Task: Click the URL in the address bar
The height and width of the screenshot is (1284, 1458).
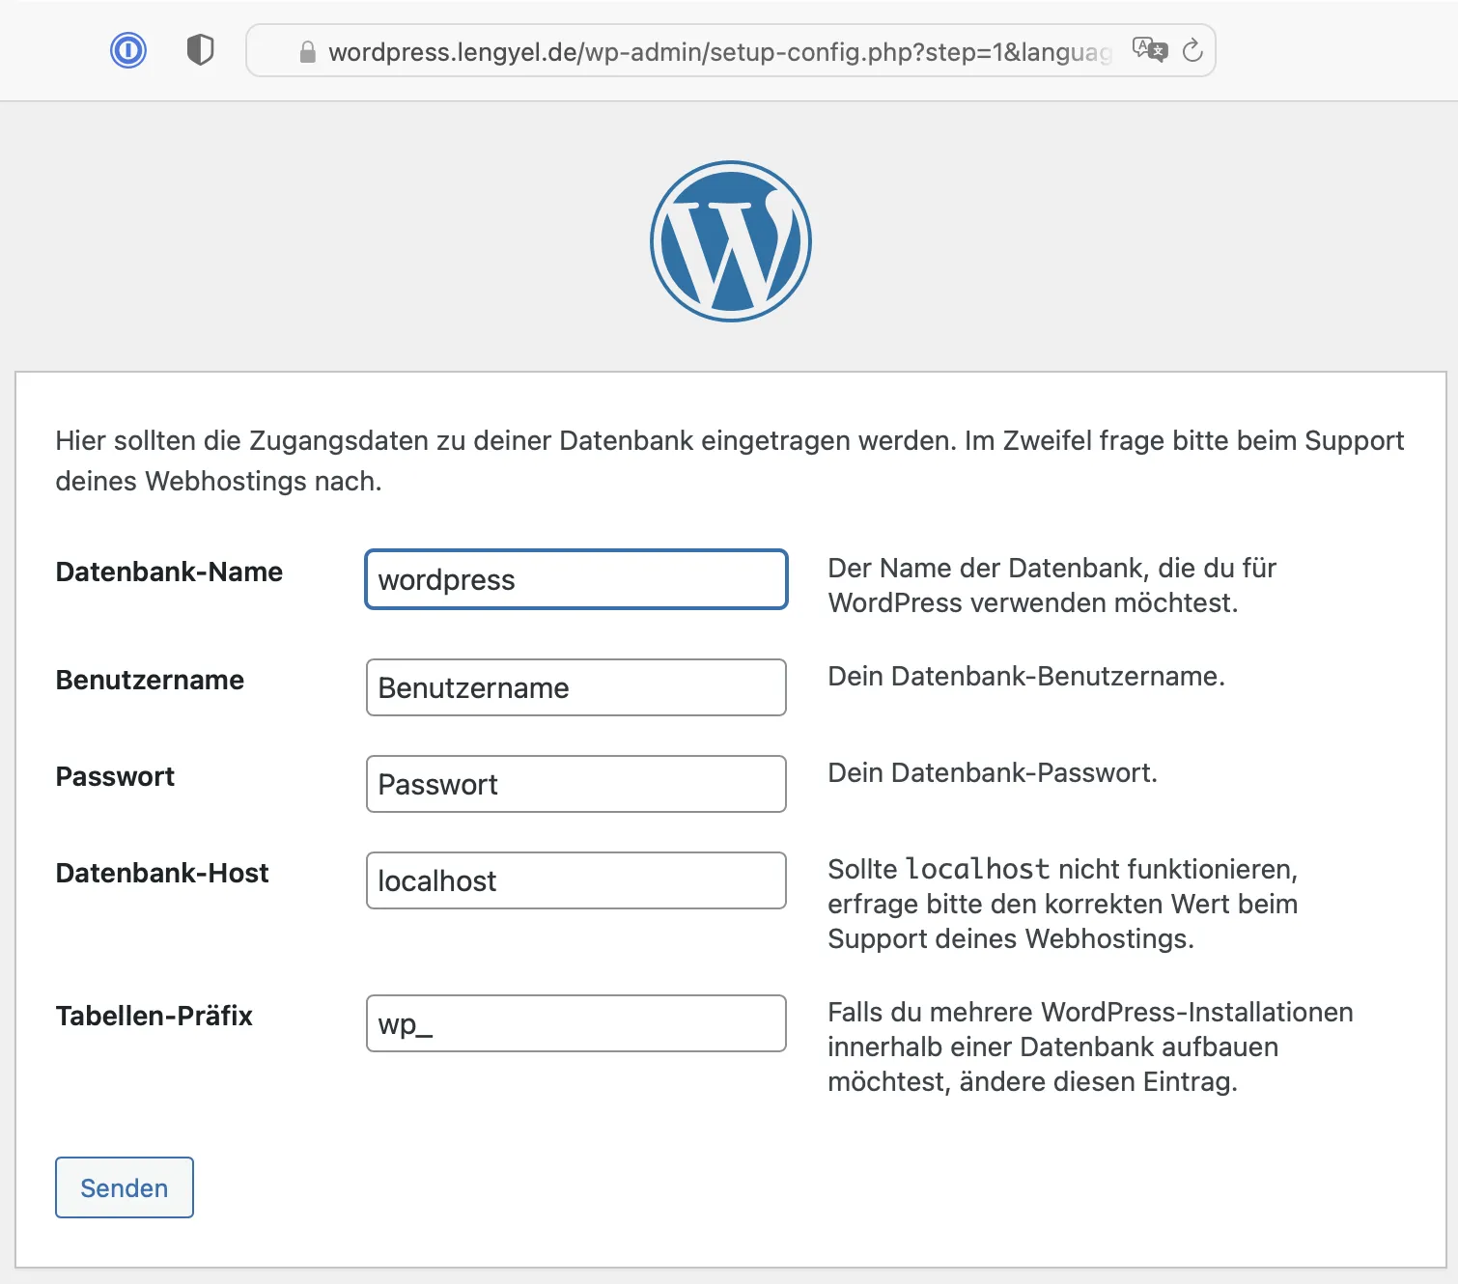Action: point(719,52)
